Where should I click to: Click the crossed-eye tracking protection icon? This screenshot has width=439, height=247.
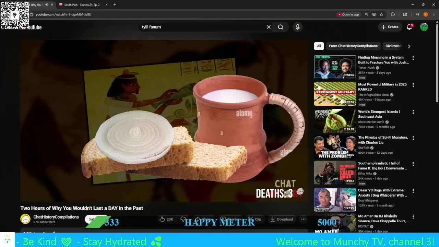(x=374, y=14)
